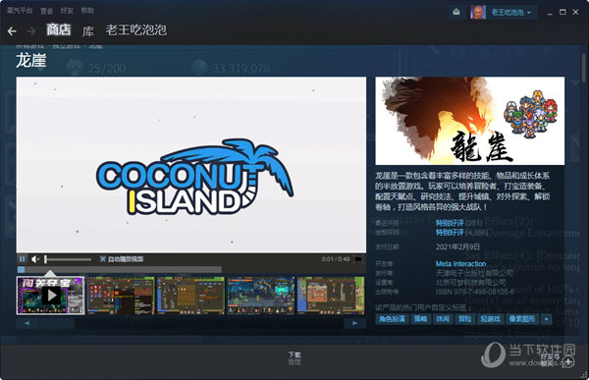Click the 0:01 / 0:49 time display

pyautogui.click(x=336, y=259)
